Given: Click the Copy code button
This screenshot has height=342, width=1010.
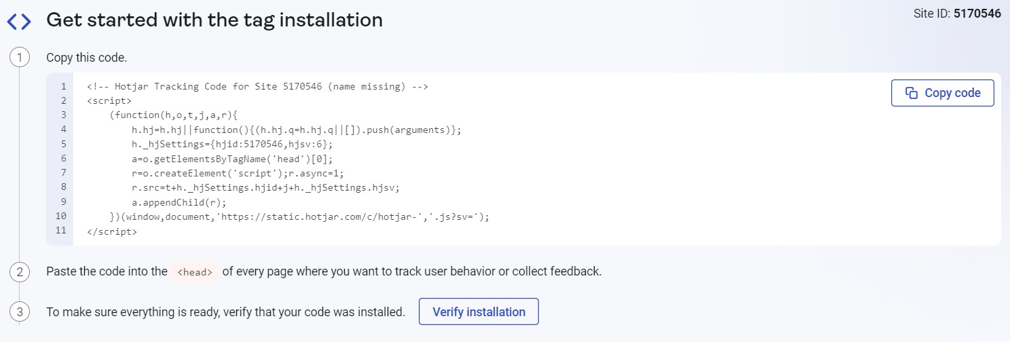Looking at the screenshot, I should (x=942, y=93).
